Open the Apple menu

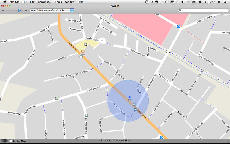point(5,2)
